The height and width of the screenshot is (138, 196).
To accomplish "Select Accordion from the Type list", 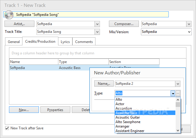I will tap(145, 108).
